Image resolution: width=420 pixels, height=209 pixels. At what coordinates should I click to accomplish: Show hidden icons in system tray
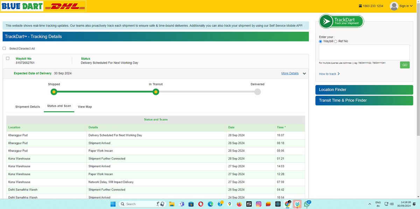pyautogui.click(x=370, y=204)
